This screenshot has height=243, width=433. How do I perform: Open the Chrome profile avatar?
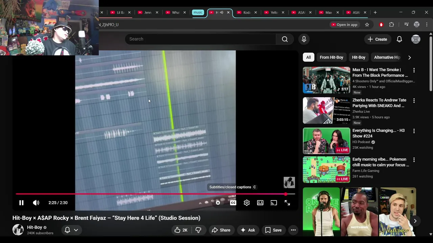(417, 25)
